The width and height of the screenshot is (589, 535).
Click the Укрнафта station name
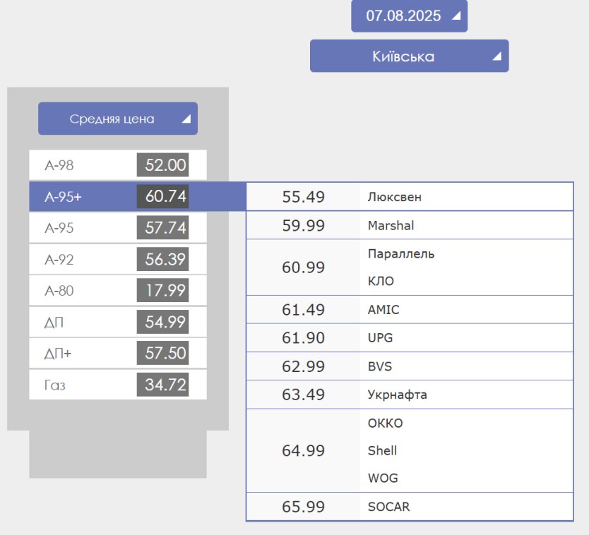coord(397,395)
